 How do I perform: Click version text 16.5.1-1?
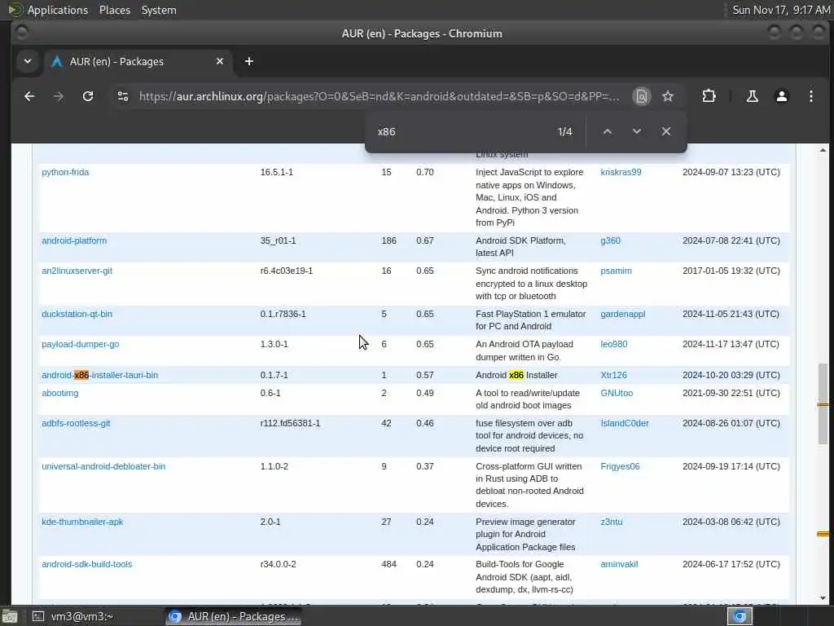[277, 172]
